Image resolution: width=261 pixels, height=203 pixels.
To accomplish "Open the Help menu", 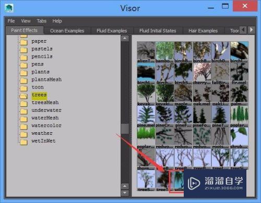I will (x=57, y=21).
